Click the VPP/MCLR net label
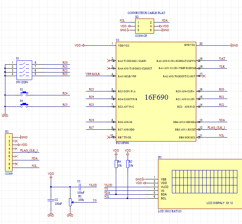Screen dimensions: 242x224 (x=93, y=74)
